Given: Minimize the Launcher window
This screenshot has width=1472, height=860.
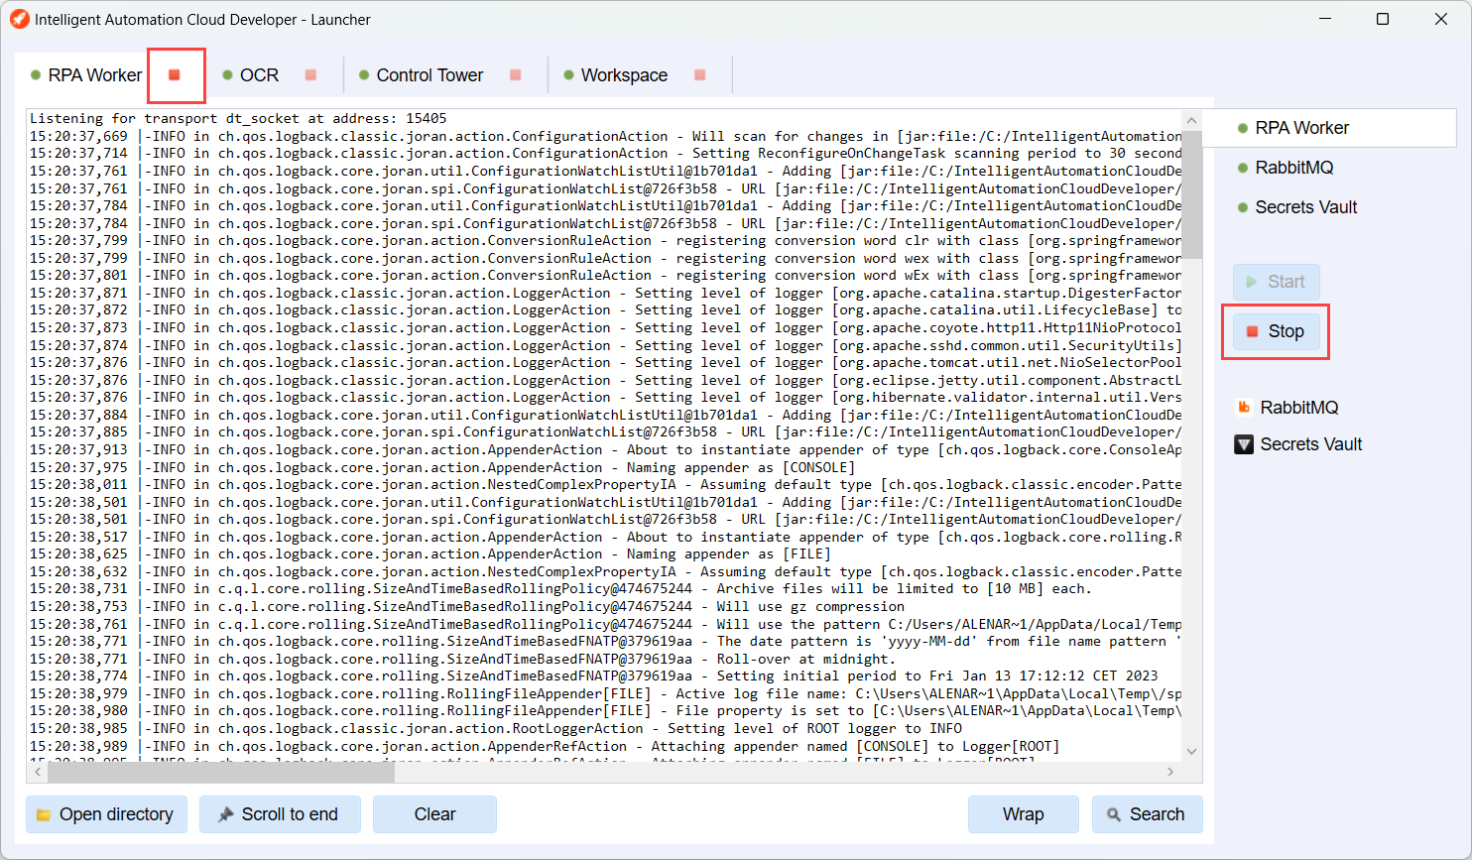Looking at the screenshot, I should pyautogui.click(x=1325, y=19).
